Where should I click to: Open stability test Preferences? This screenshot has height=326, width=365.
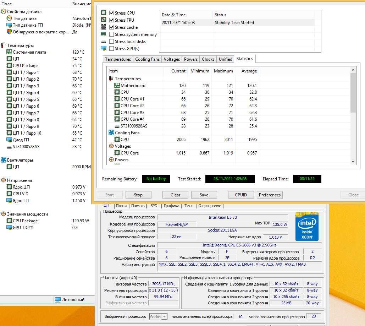270,195
